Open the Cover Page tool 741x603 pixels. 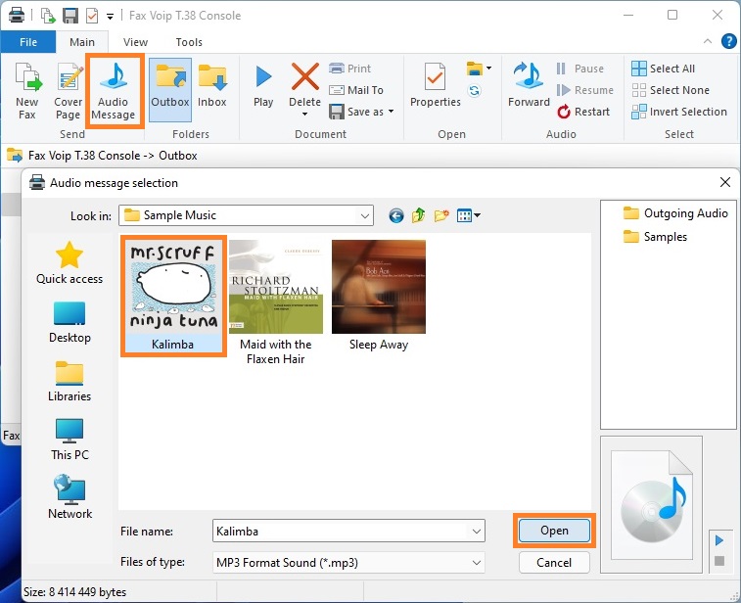point(69,91)
